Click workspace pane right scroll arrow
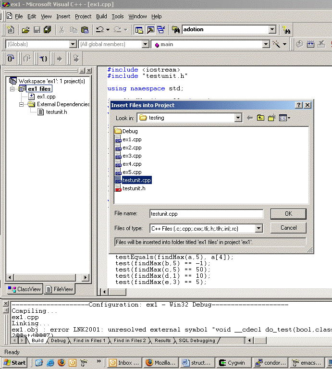Image resolution: width=332 pixels, height=369 pixels. (86, 277)
